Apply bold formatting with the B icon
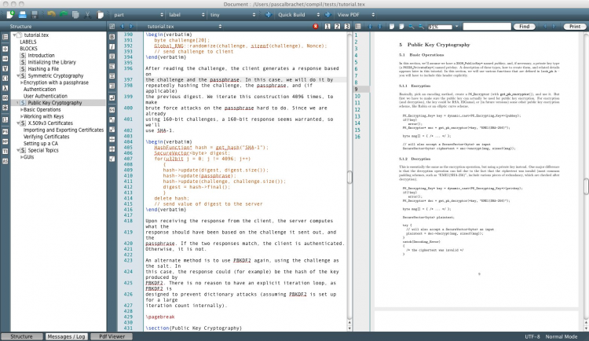The image size is (589, 341). 113,36
